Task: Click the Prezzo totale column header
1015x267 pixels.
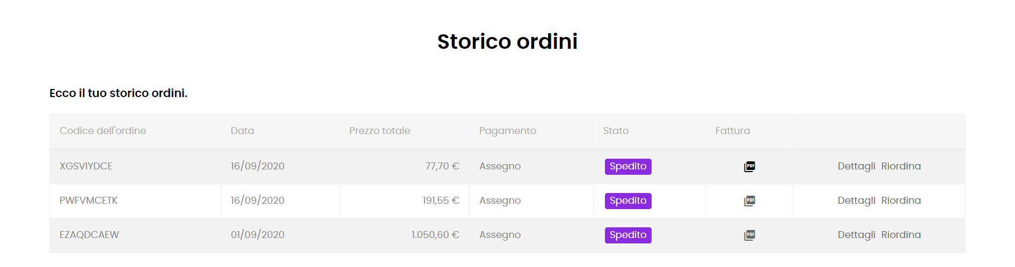Action: [x=379, y=131]
